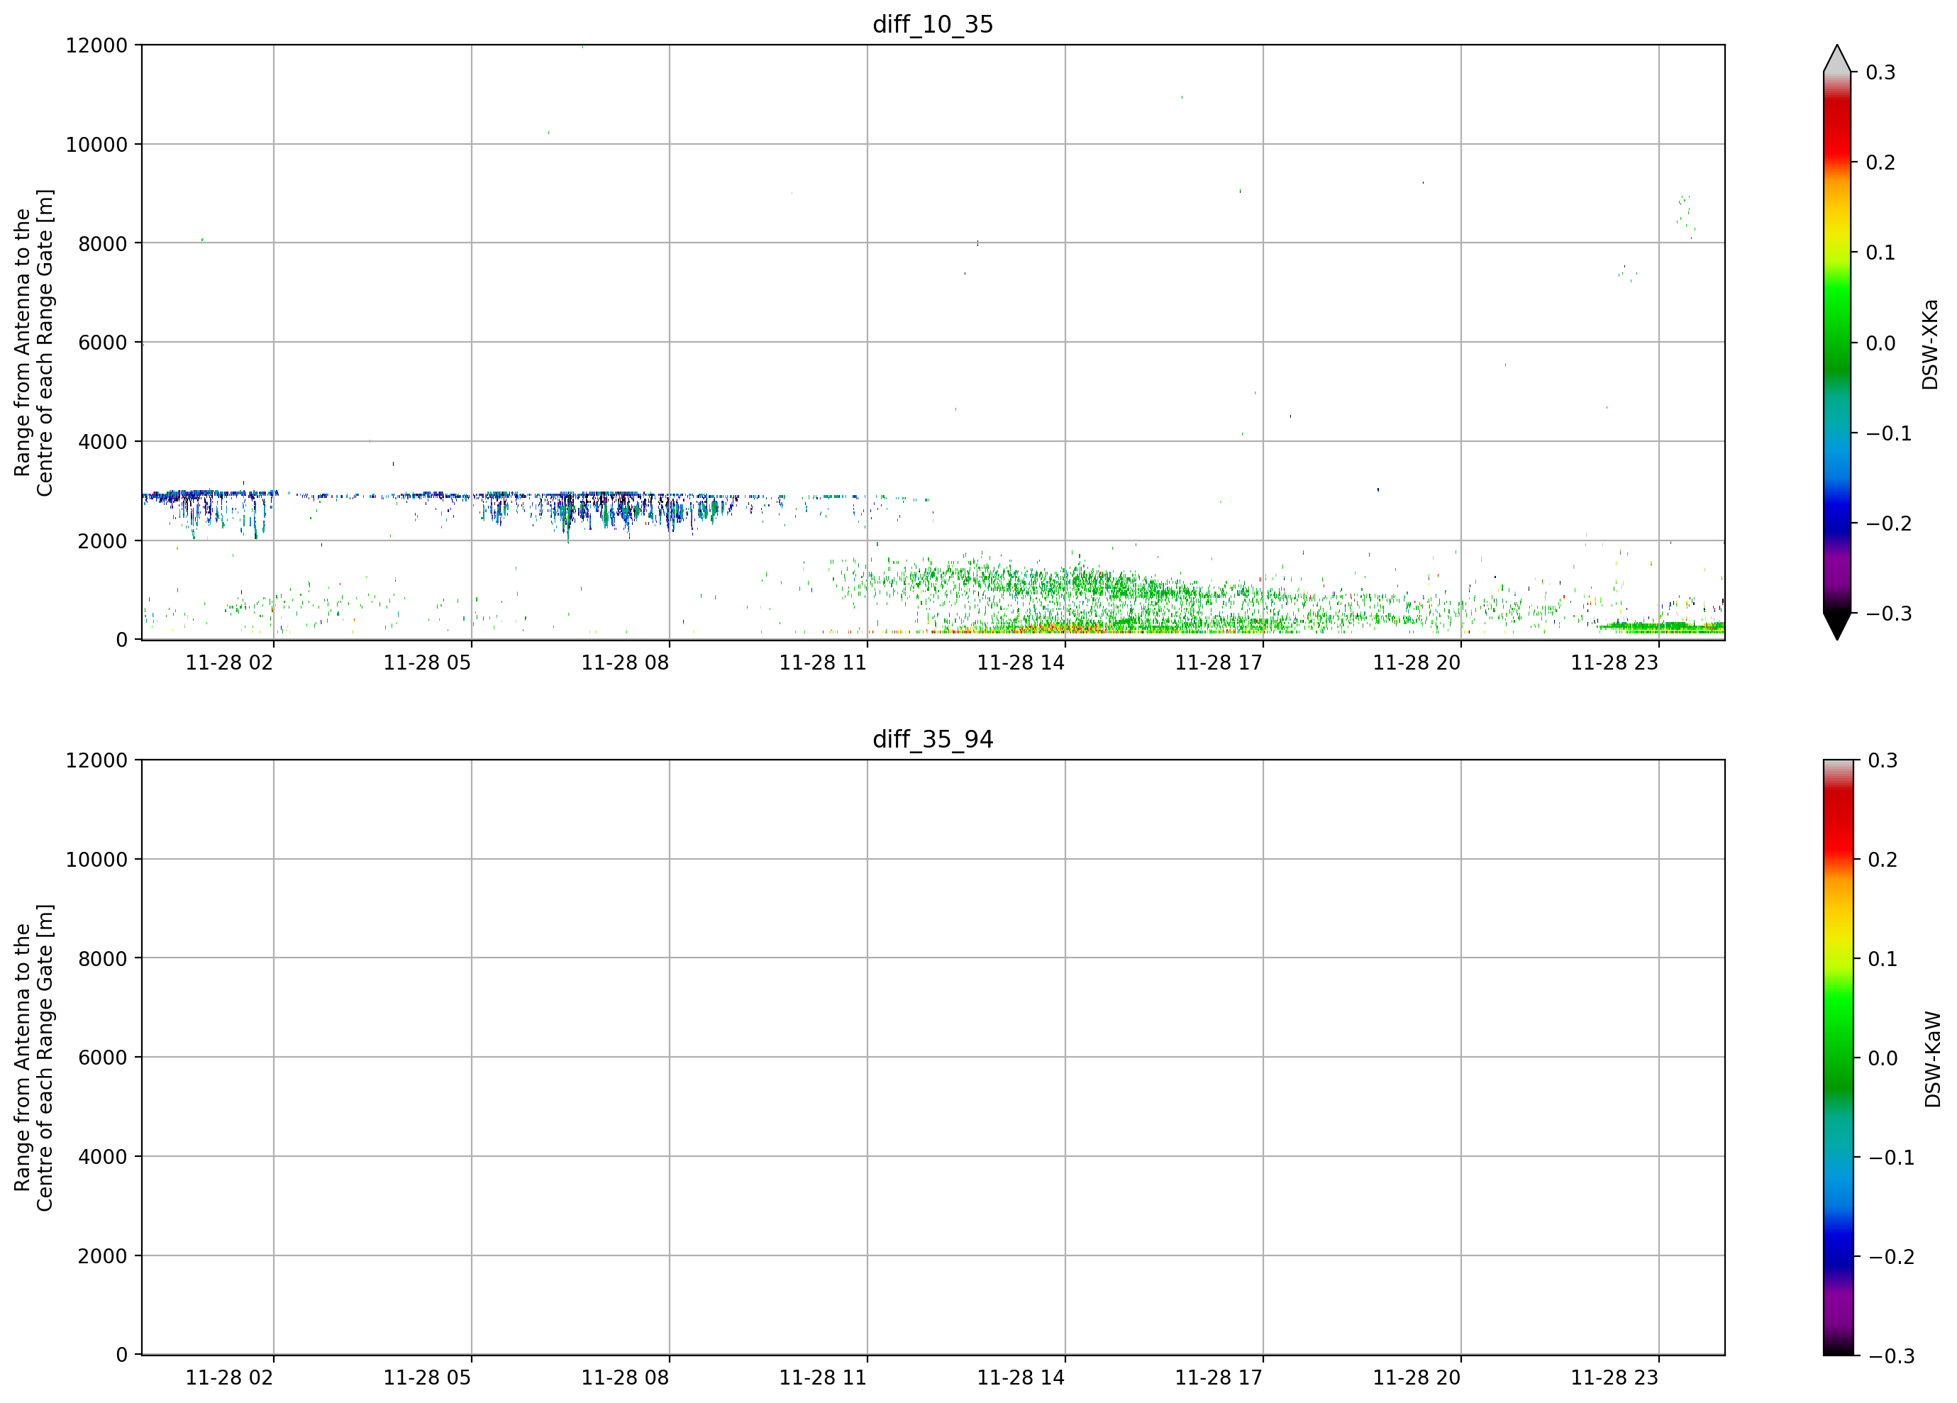The width and height of the screenshot is (1957, 1403).
Task: Click x-tick '11-28 11' under the diff_10_35 plot
Action: (824, 662)
